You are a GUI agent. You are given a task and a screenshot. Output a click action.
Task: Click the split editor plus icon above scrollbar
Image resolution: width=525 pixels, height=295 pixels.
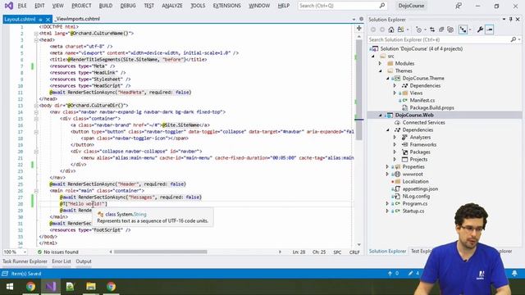click(359, 28)
